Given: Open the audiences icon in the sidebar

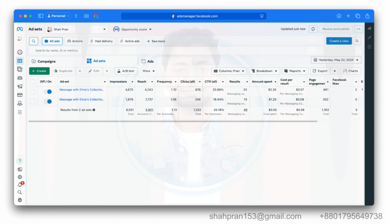Looking at the screenshot, I should (x=20, y=78).
